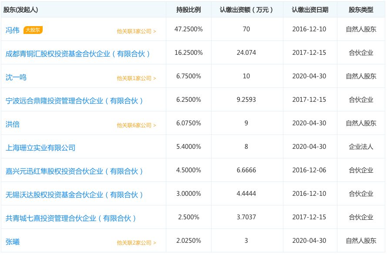
Task: Open 无锡沃达股权投资基金合伙企业 link
Action: coord(74,195)
